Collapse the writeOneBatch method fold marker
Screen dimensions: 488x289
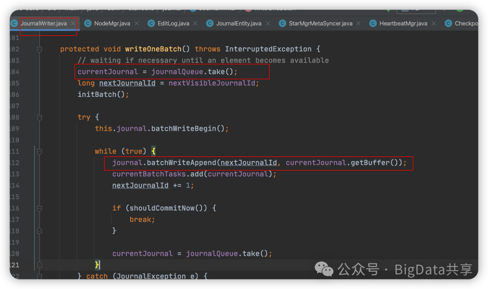pos(39,49)
